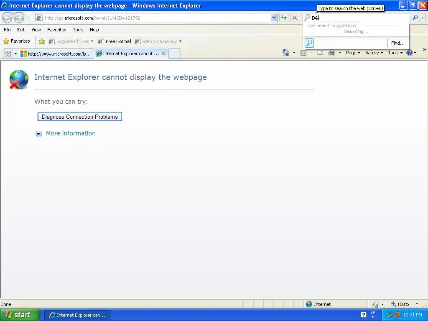Image resolution: width=428 pixels, height=321 pixels.
Task: Open the Home button dropdown arrow
Action: coord(294,53)
